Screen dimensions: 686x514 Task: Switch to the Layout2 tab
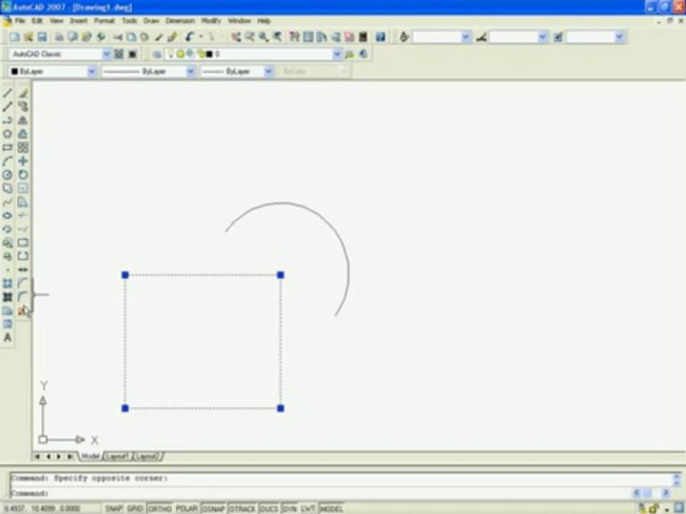click(147, 456)
